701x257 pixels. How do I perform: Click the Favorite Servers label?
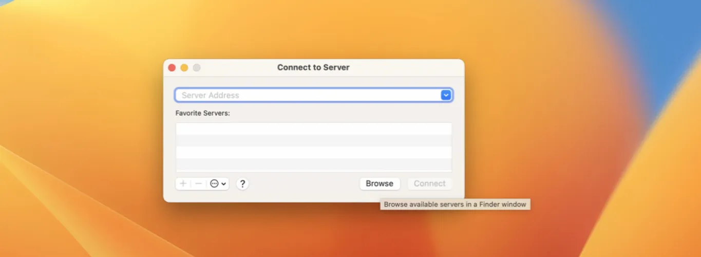coord(202,113)
